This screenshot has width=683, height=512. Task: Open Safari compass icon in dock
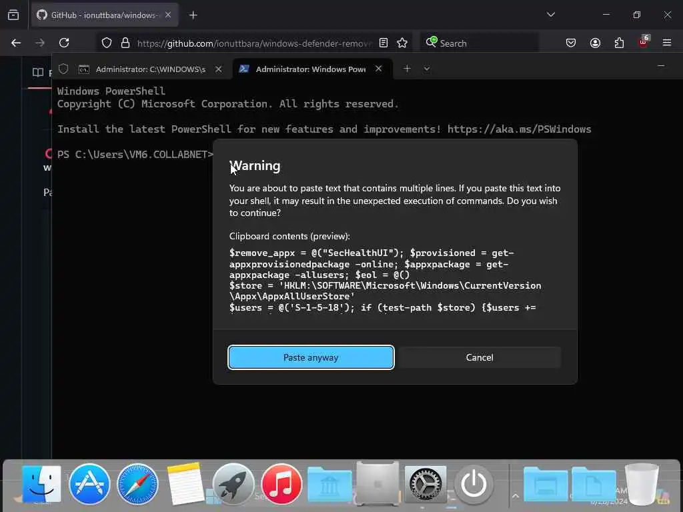pos(137,484)
